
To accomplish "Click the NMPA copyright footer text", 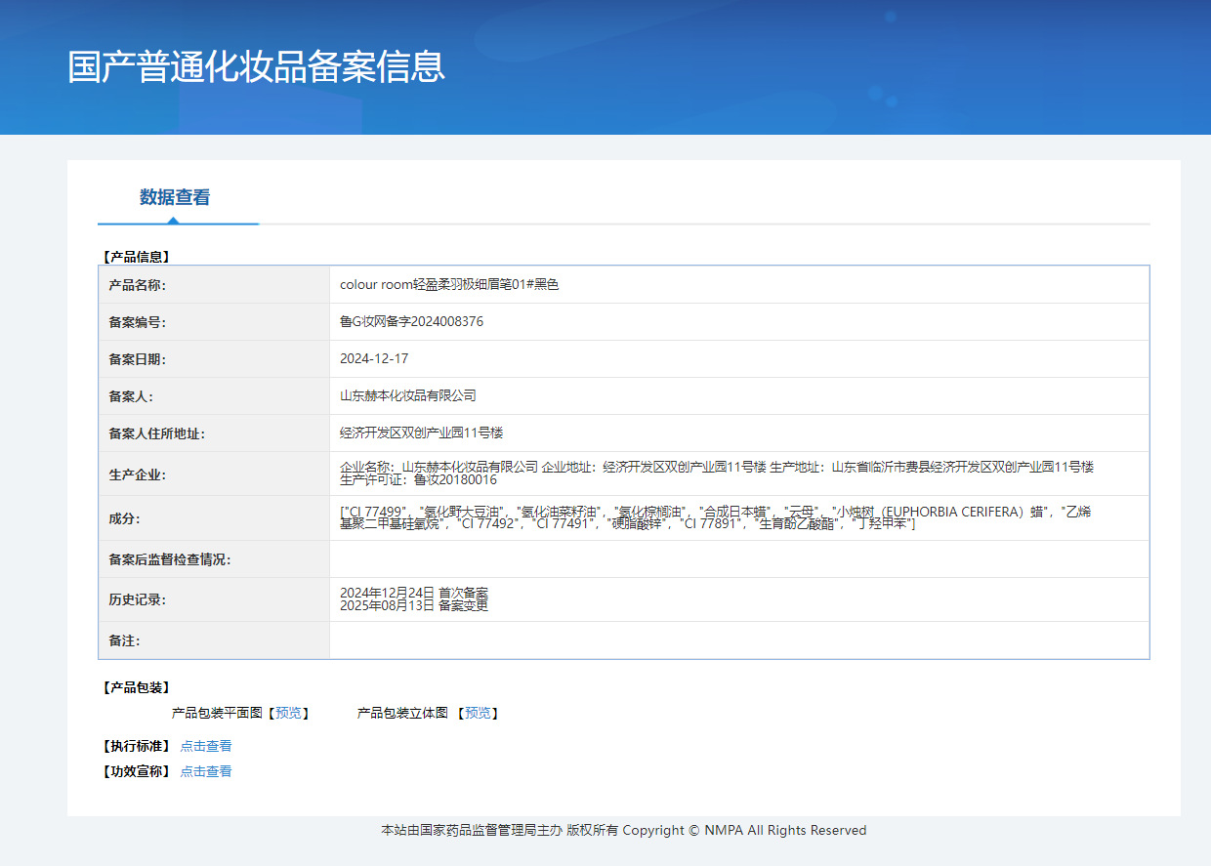I will click(623, 831).
